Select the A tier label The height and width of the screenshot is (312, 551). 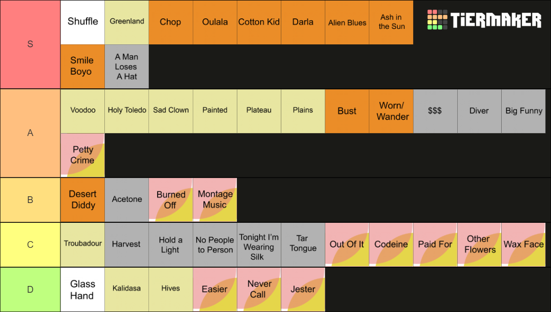tap(30, 133)
